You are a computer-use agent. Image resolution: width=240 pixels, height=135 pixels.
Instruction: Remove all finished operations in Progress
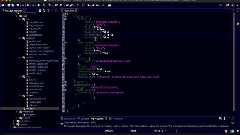coord(220,118)
